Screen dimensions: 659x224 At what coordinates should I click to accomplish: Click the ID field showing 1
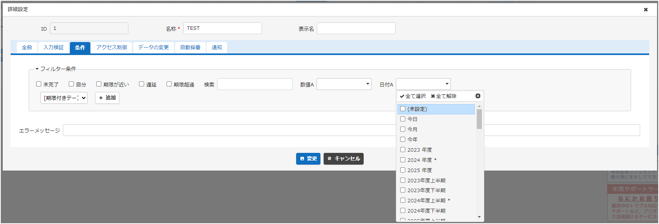pos(89,28)
